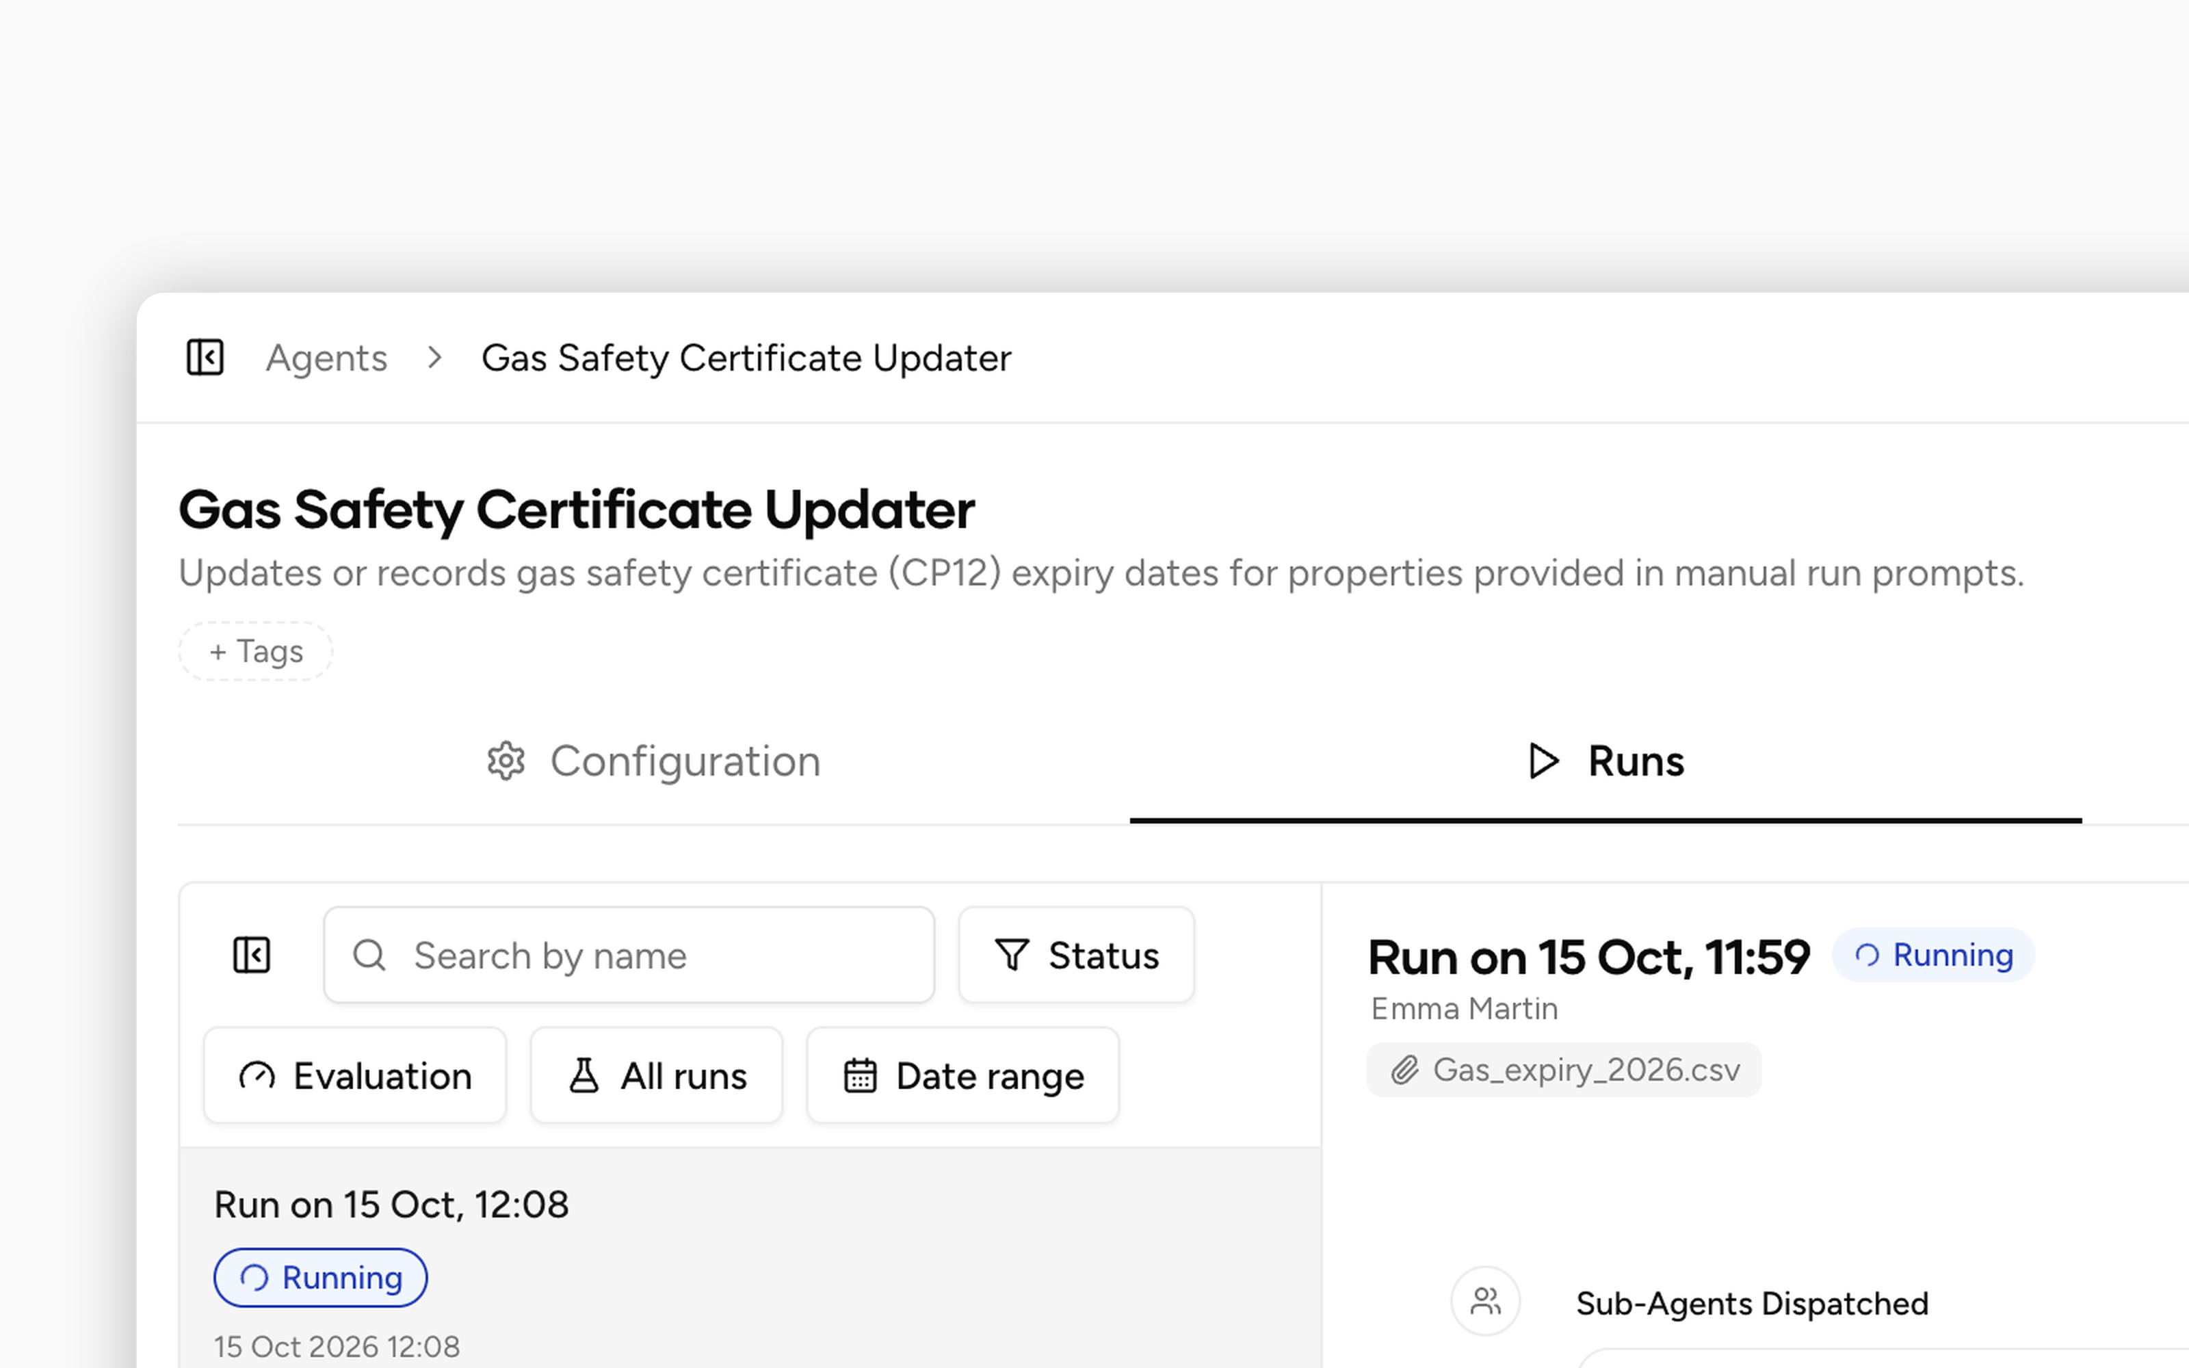Collapse the main sidebar panel icon

[205, 357]
